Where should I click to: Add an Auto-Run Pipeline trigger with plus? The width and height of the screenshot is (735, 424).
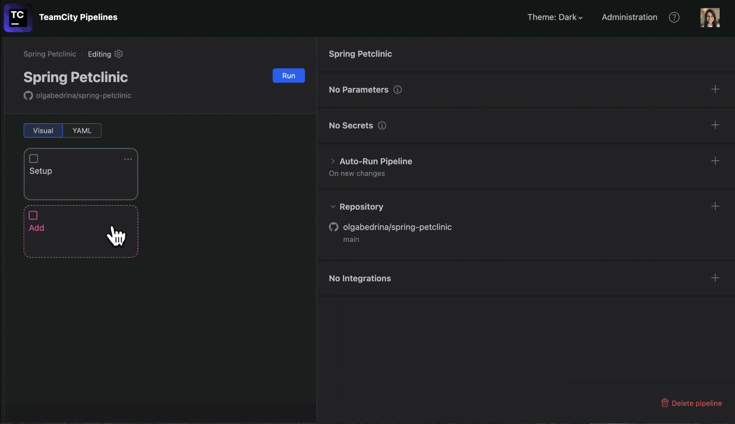coord(715,161)
